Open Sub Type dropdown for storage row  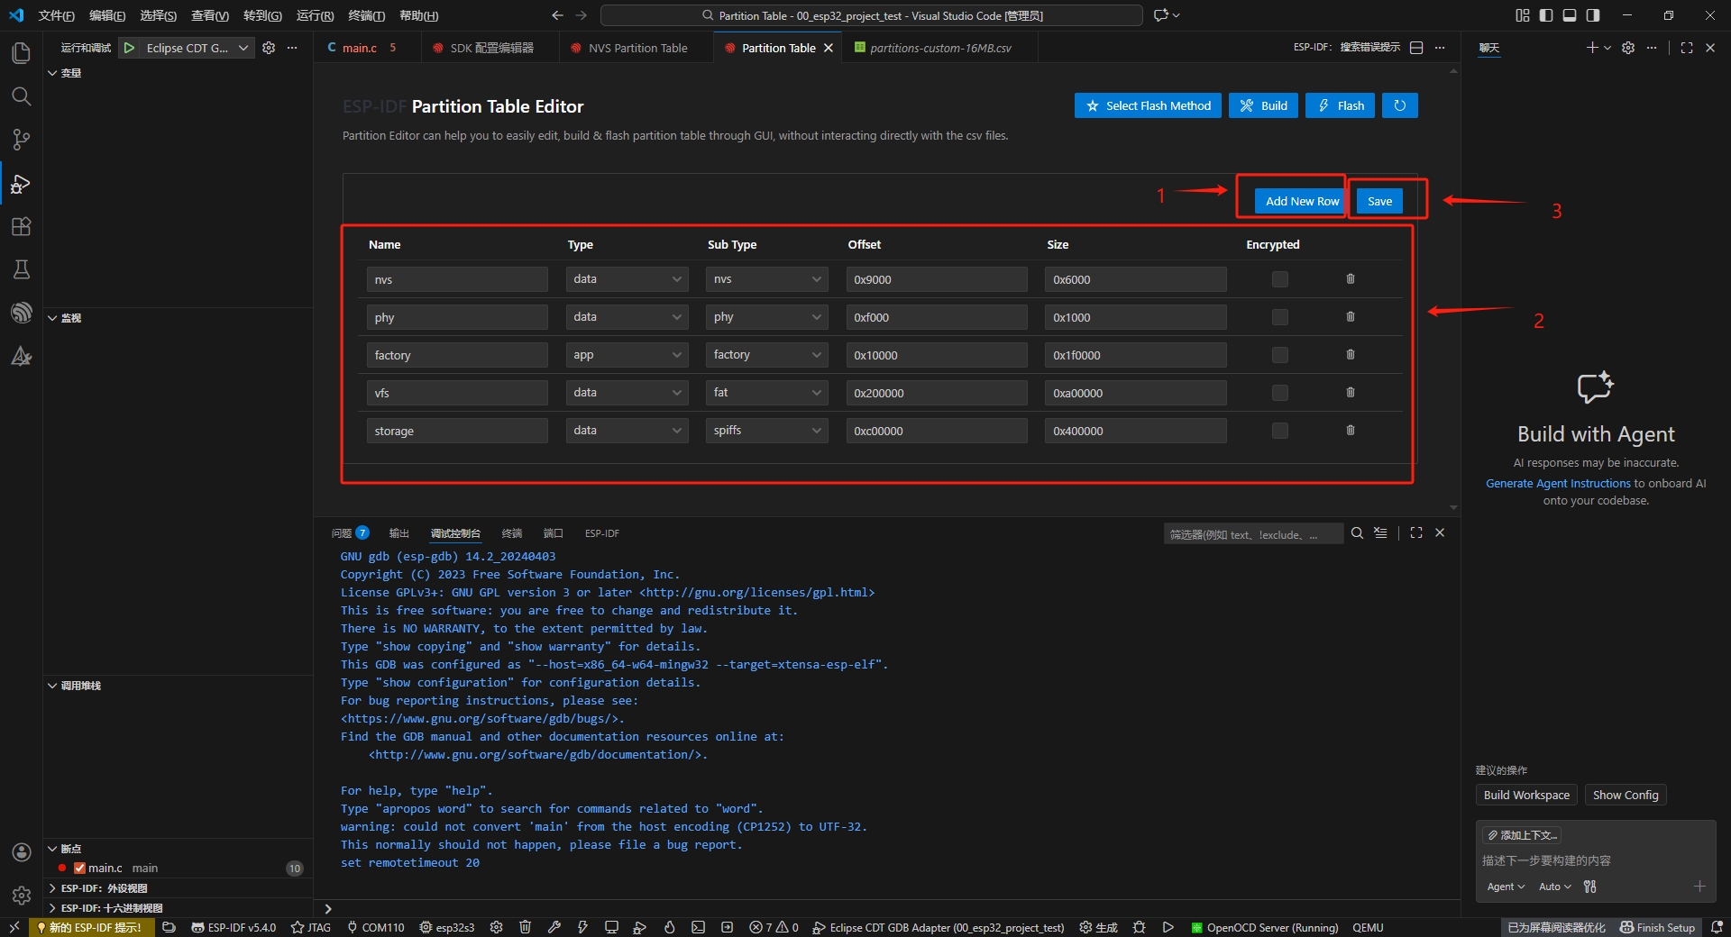coord(766,431)
